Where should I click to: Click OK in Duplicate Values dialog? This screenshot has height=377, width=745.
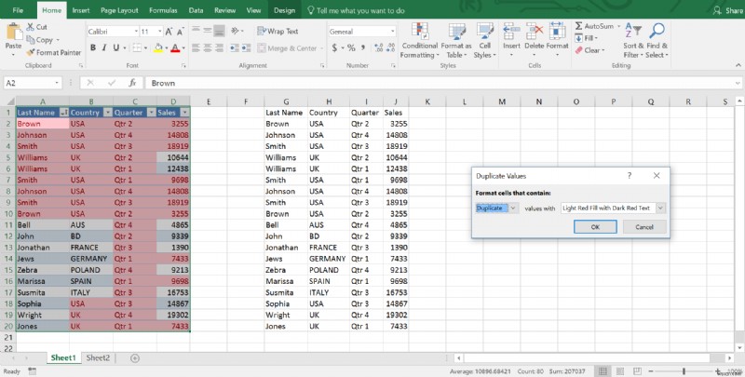pyautogui.click(x=595, y=227)
